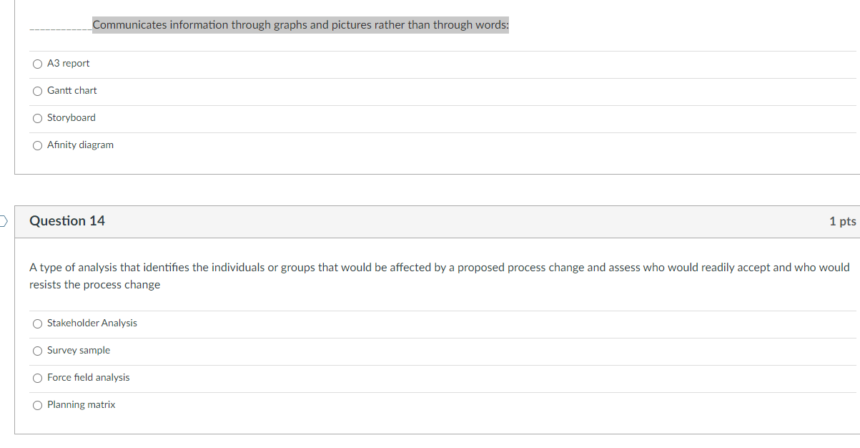
Task: Select Force field analysis for Question 14
Action: point(36,378)
